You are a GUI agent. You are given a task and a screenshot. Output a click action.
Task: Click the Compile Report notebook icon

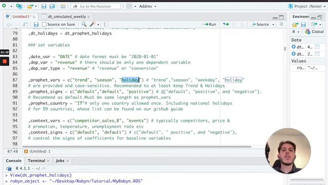(x=106, y=24)
